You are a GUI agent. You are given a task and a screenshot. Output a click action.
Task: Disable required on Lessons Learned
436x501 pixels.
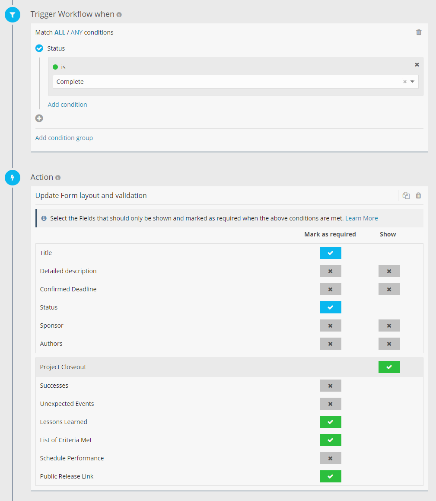(x=330, y=422)
